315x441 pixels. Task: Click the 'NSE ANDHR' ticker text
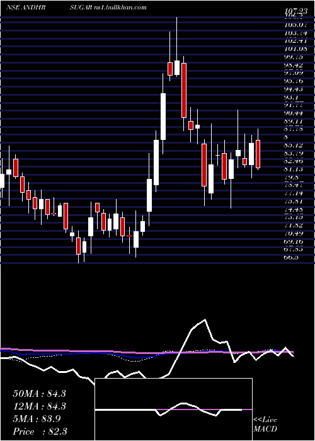[26, 8]
